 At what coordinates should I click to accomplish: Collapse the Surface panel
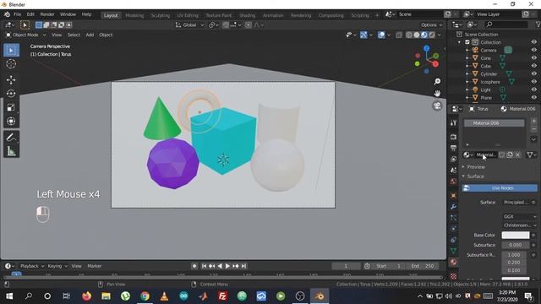click(475, 176)
